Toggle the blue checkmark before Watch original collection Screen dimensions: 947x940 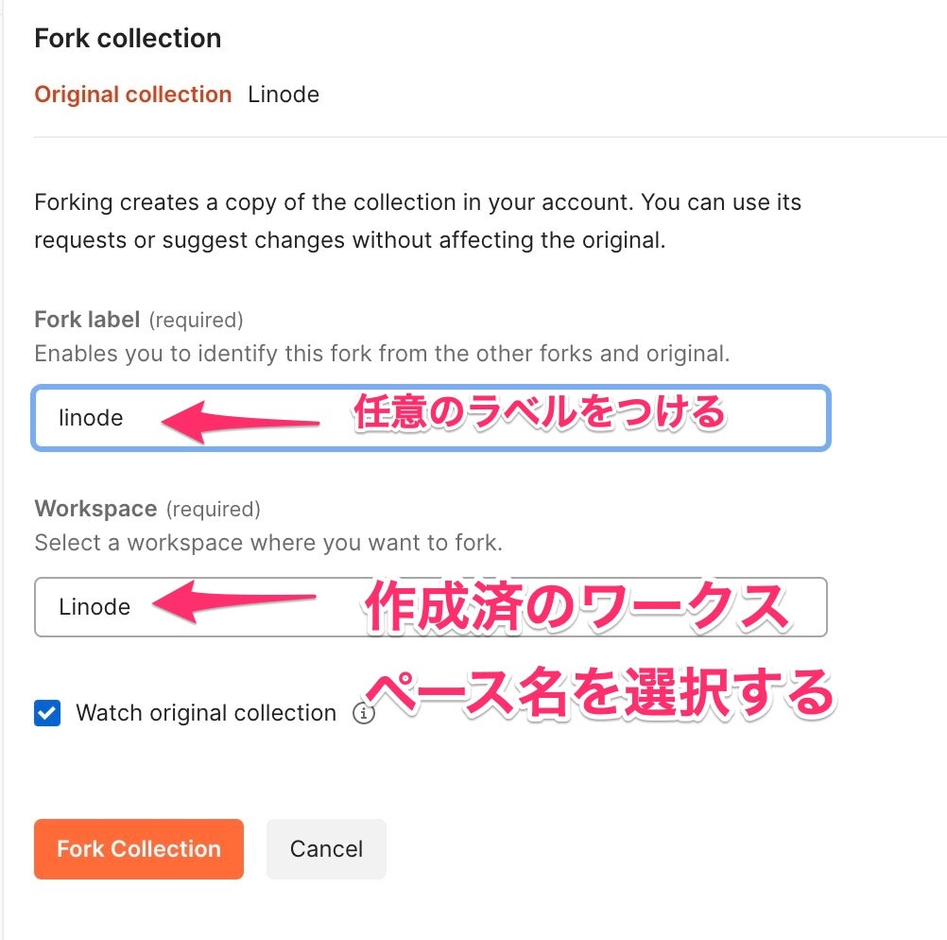[x=45, y=713]
